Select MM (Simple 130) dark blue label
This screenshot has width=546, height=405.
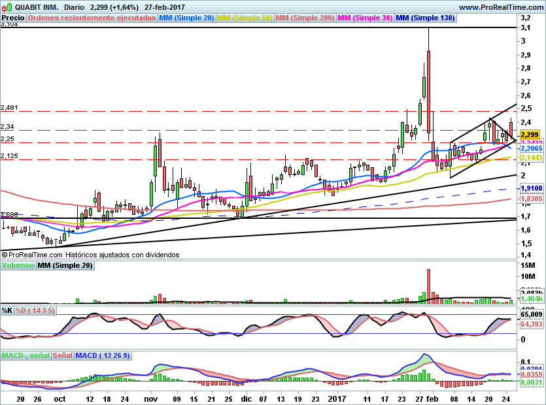tap(425, 18)
